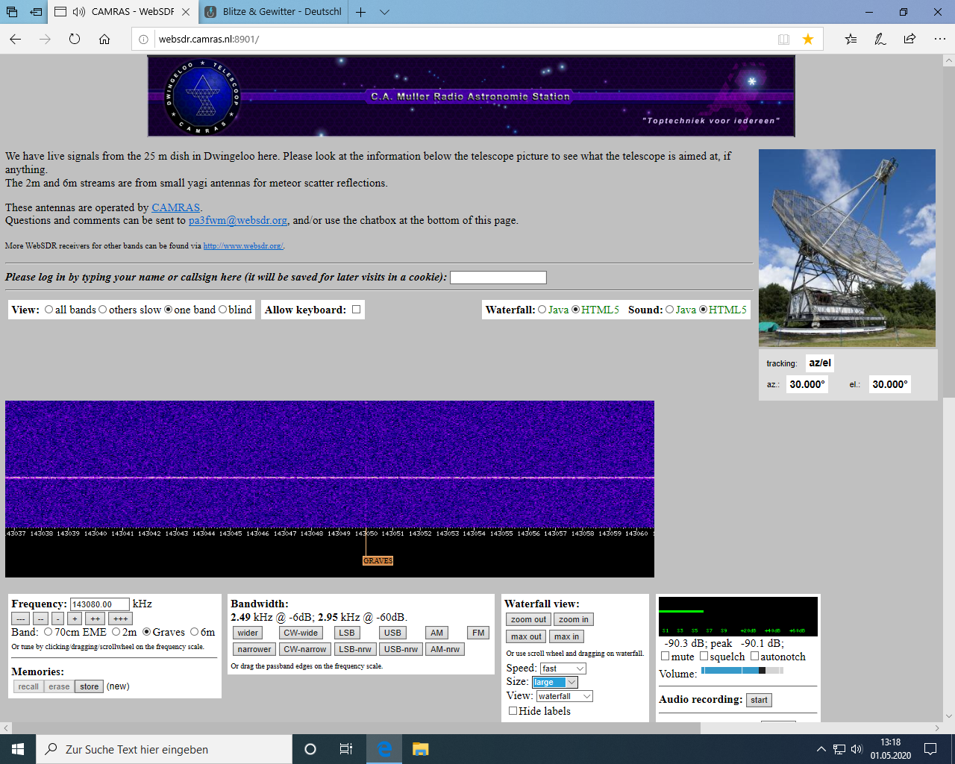Image resolution: width=955 pixels, height=764 pixels.
Task: Click the Windows taskbar search box
Action: (164, 749)
